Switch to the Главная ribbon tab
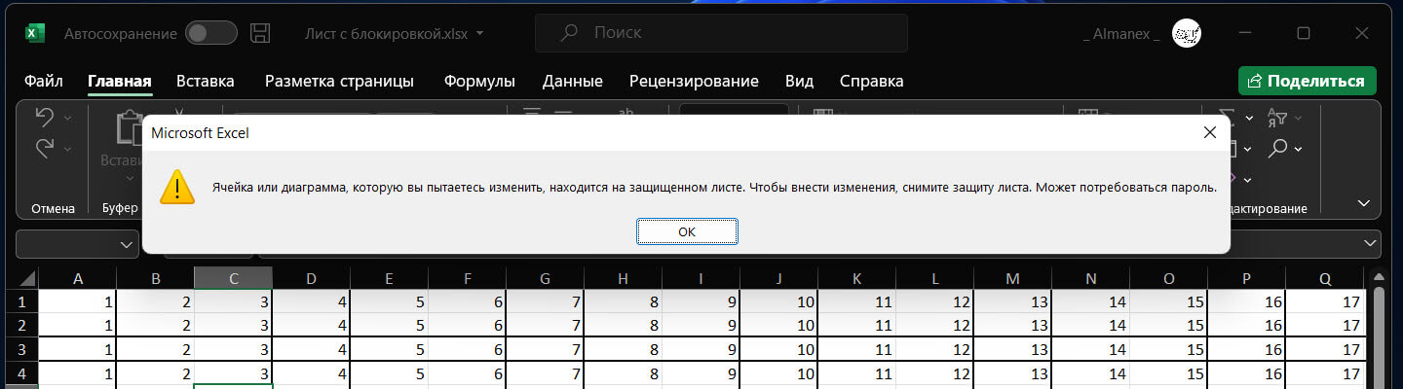The height and width of the screenshot is (389, 1403). click(120, 81)
